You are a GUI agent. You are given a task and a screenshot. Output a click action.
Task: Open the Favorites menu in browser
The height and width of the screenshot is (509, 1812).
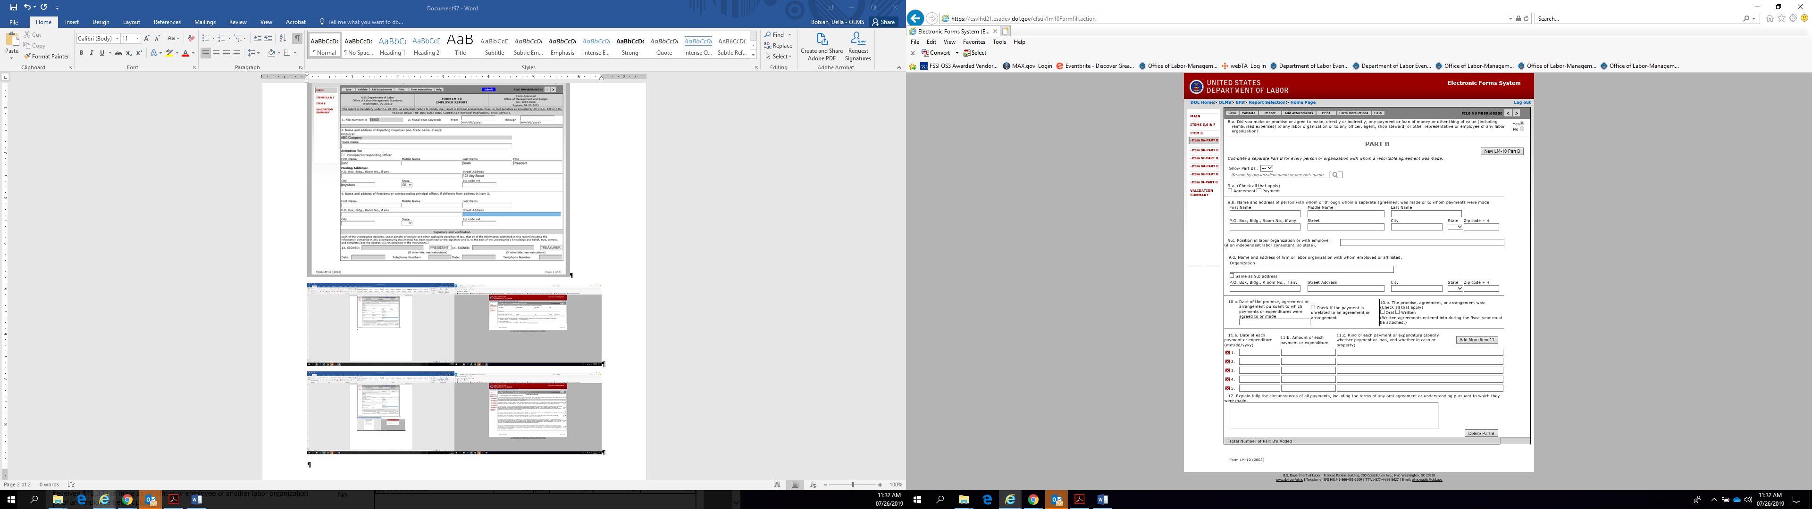click(973, 42)
